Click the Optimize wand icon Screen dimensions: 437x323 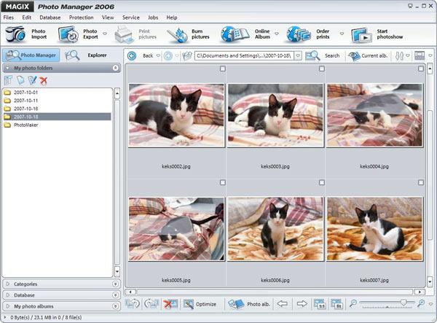189,304
